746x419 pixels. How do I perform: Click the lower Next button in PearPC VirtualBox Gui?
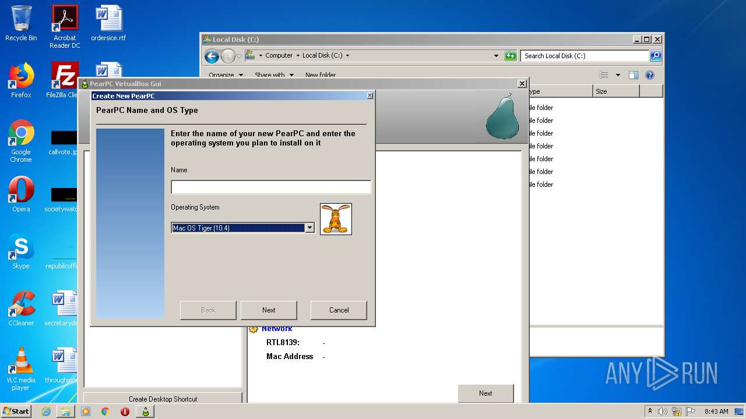485,393
